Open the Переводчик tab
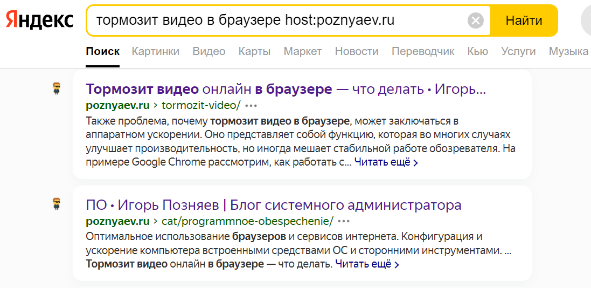Screen dimensions: 591x288 [423, 51]
